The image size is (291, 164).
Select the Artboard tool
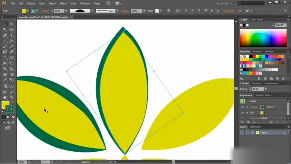5,92
